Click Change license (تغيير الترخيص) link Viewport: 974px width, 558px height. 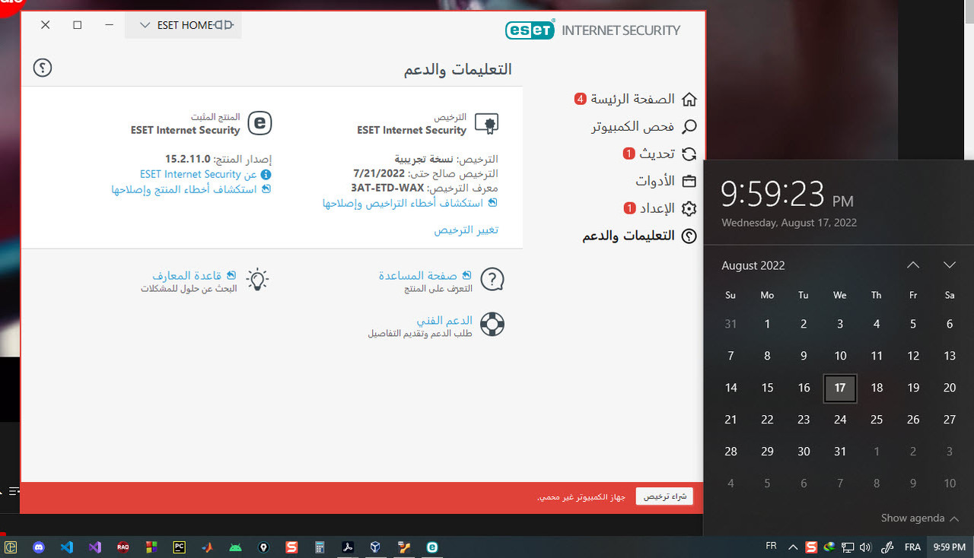pyautogui.click(x=466, y=230)
